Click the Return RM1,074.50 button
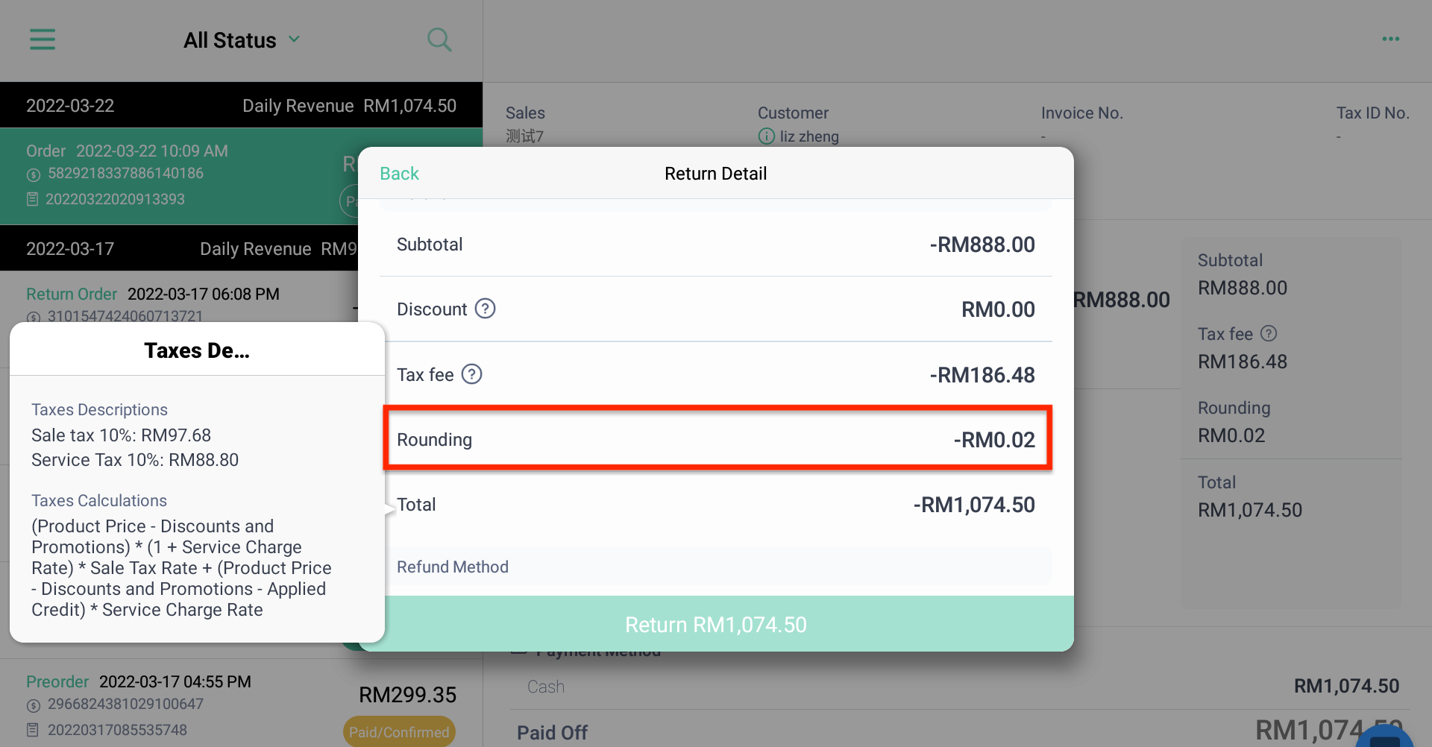Viewport: 1432px width, 747px height. click(x=716, y=624)
